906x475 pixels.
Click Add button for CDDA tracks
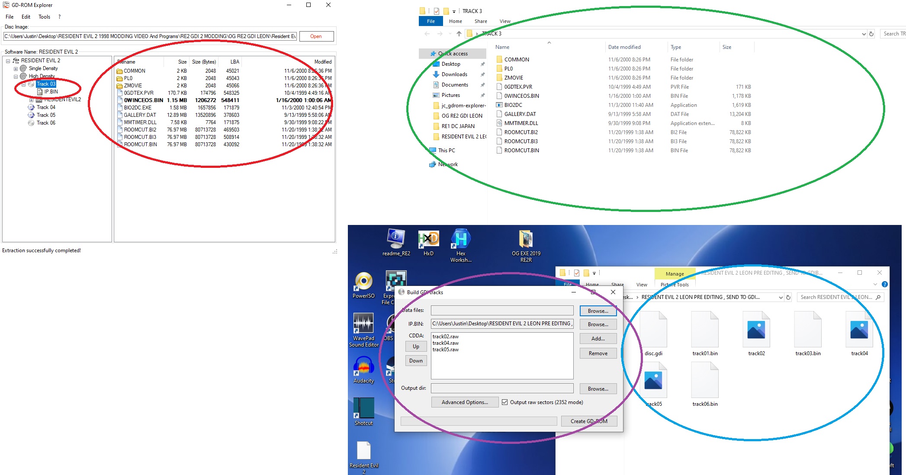tap(598, 339)
